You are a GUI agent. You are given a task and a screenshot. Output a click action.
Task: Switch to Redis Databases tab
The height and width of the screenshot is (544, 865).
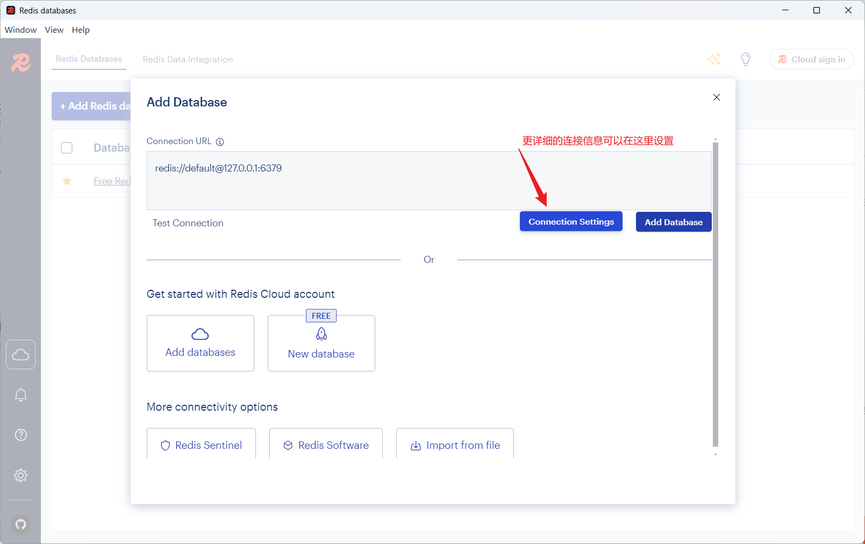click(x=89, y=59)
